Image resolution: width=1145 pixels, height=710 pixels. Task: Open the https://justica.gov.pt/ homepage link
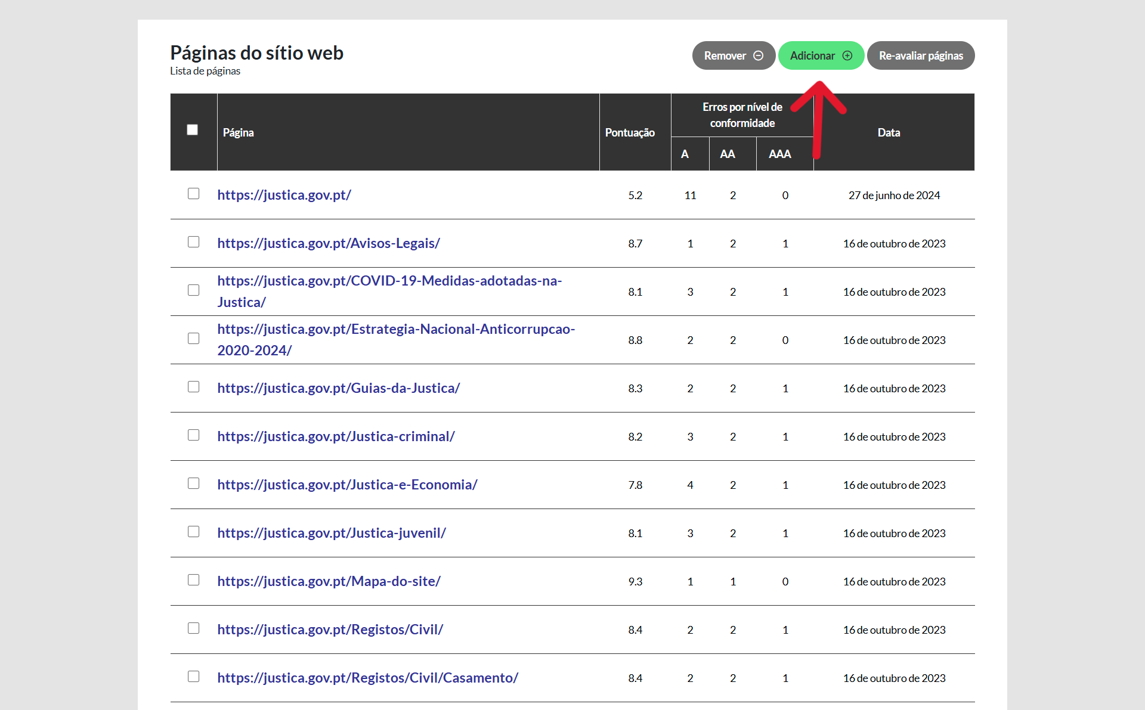(284, 195)
